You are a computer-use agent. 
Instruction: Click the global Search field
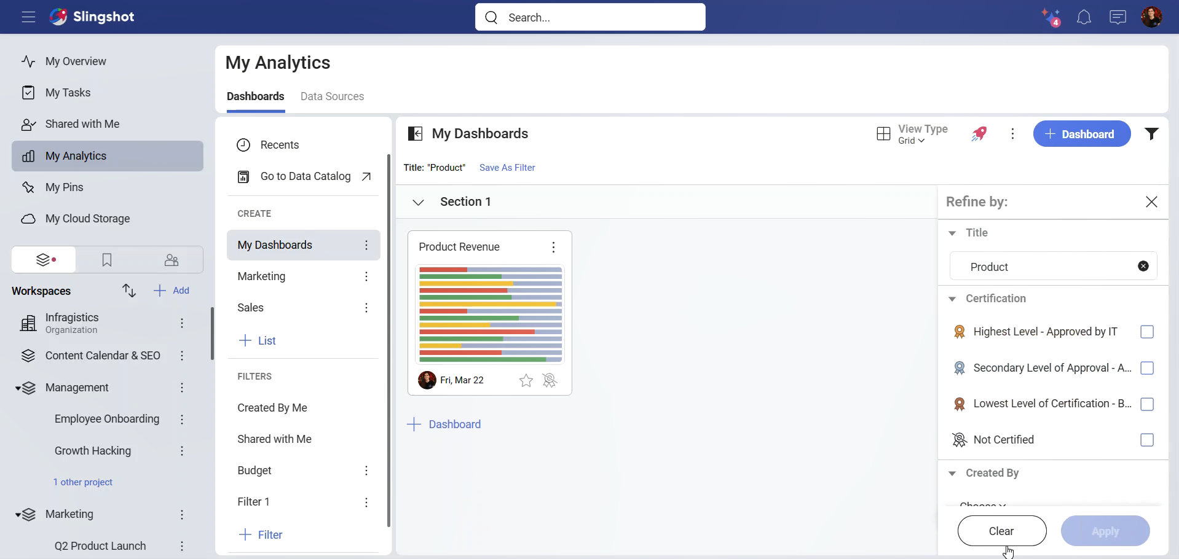click(590, 17)
